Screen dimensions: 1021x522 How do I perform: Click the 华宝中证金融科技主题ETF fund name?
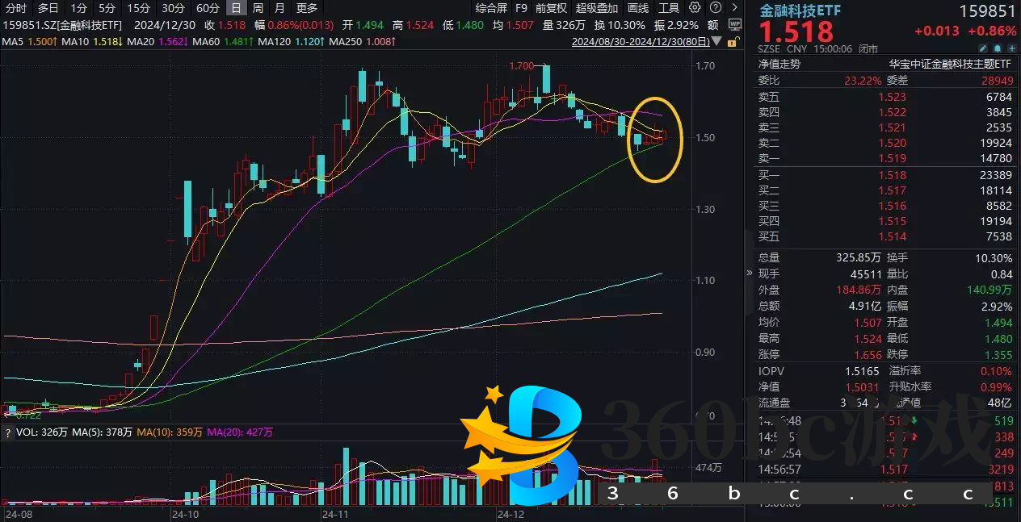(951, 64)
